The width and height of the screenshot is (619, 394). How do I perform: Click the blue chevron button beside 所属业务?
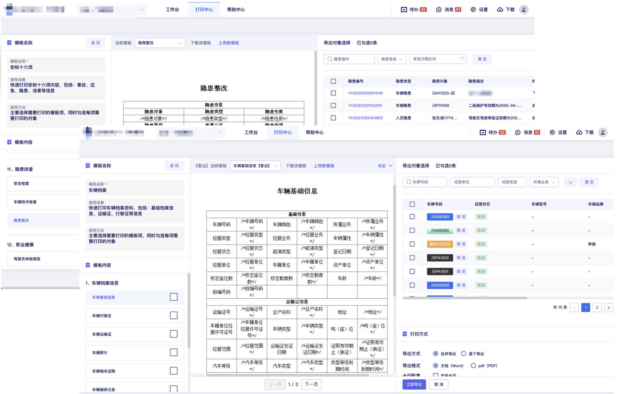point(570,182)
